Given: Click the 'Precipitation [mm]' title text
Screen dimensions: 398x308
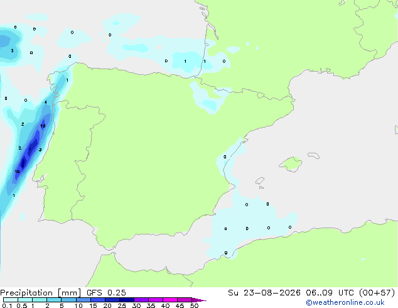Looking at the screenshot, I should tap(41, 293).
